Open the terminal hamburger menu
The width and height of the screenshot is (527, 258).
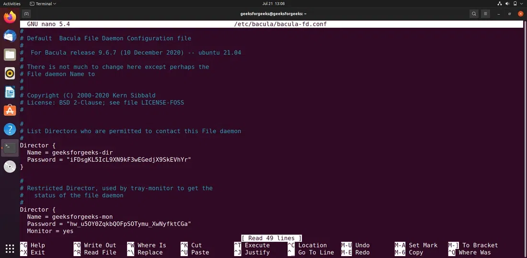click(485, 14)
